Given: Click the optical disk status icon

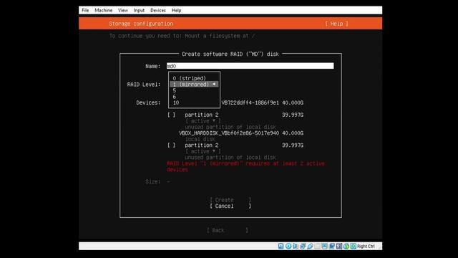Looking at the screenshot, I should (288, 246).
